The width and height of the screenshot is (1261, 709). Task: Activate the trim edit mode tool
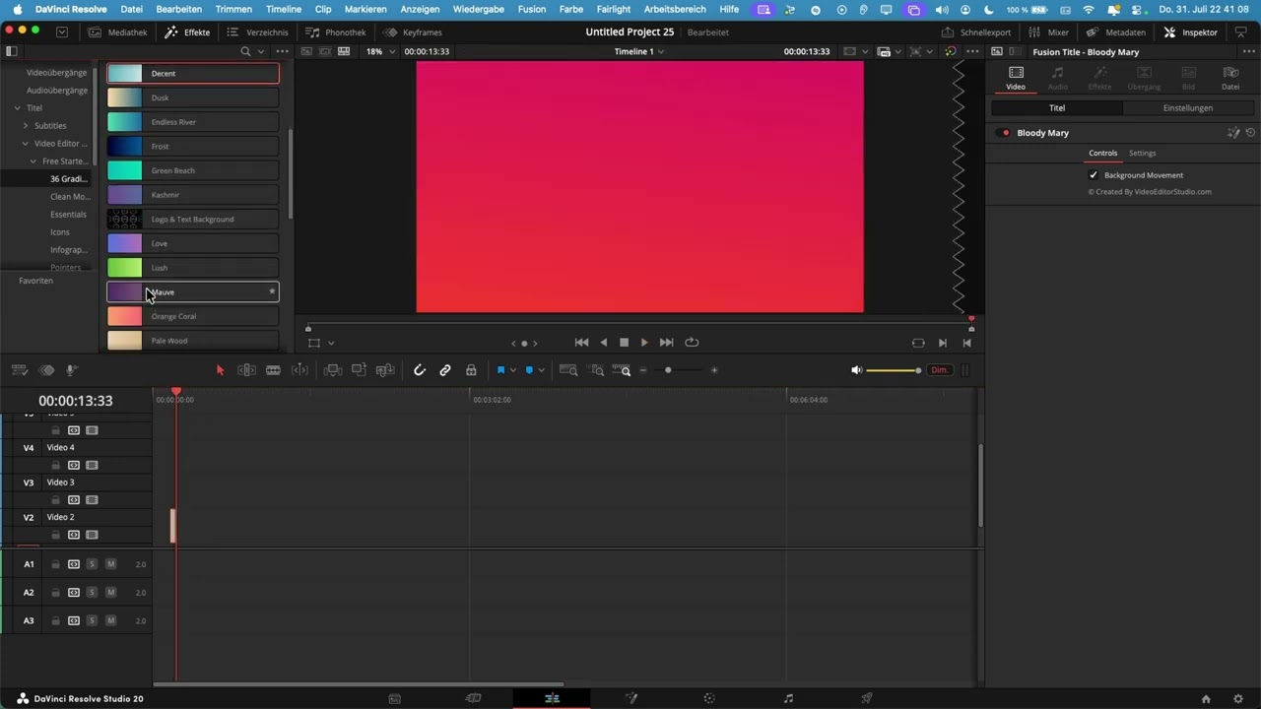pos(246,370)
